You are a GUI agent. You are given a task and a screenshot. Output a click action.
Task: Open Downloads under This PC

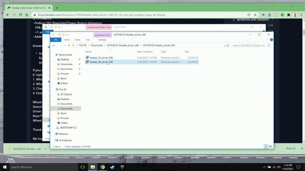(66, 109)
